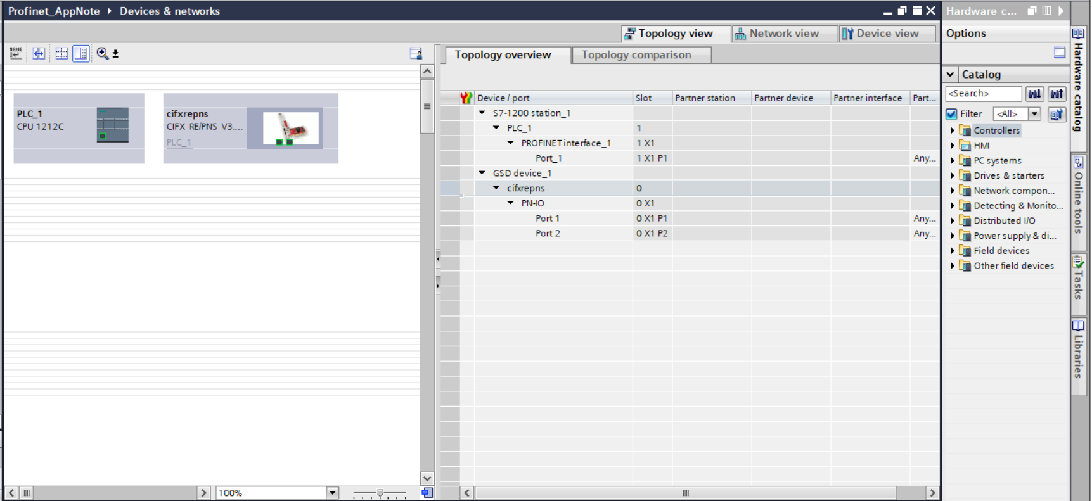Viewport: 1092px width, 501px height.
Task: Toggle the highlighted table layout button
Action: (x=81, y=53)
